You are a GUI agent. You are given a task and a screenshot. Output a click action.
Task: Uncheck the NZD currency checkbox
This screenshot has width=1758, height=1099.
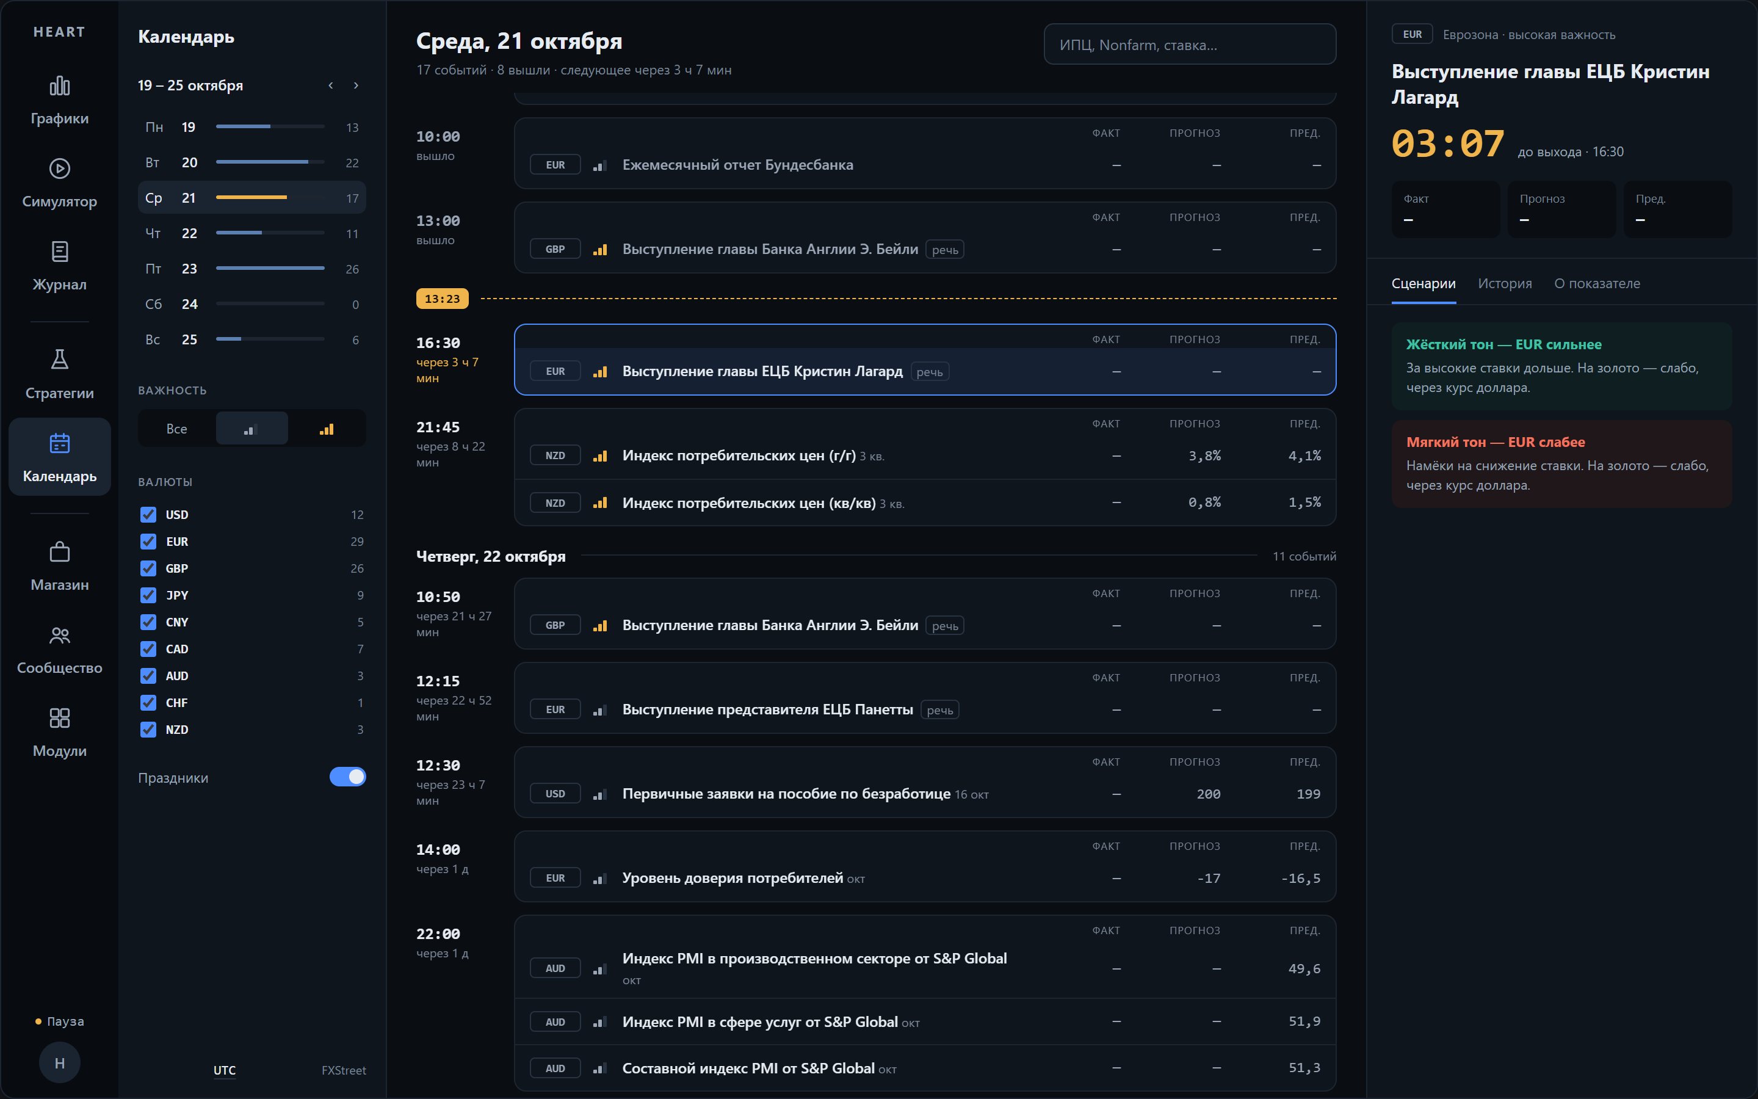(x=148, y=730)
